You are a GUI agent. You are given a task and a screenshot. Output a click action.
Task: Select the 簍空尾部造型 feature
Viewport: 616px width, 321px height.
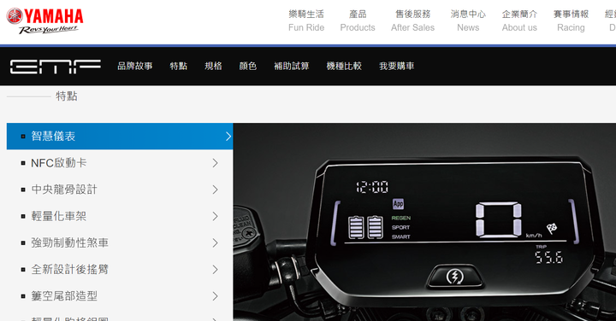pyautogui.click(x=120, y=296)
